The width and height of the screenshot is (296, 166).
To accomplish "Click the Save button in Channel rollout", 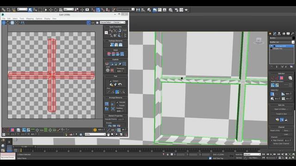I will tap(286, 130).
